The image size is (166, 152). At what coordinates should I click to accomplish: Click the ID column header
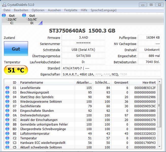pos(14,82)
